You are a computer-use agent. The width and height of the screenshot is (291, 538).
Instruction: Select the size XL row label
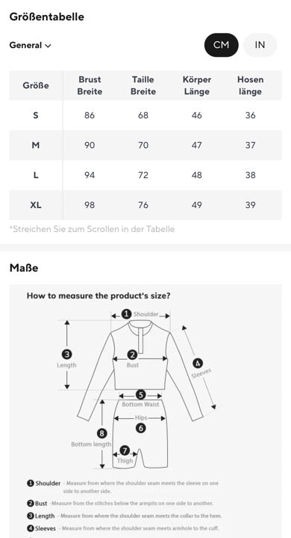36,205
